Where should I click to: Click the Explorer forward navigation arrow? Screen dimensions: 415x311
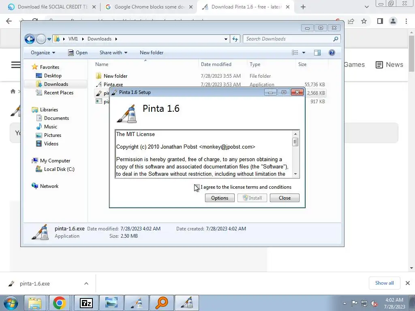coord(41,39)
